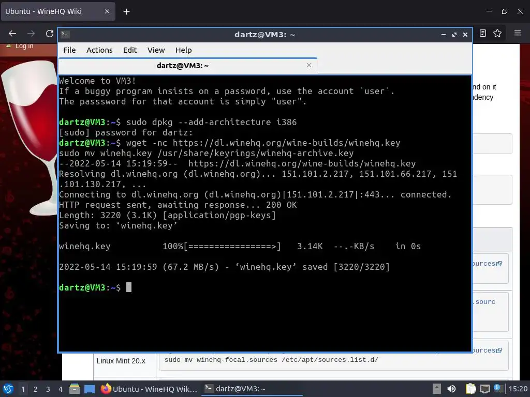Click 'HTTP request sent' line in terminal
The image size is (530, 397).
click(x=178, y=205)
